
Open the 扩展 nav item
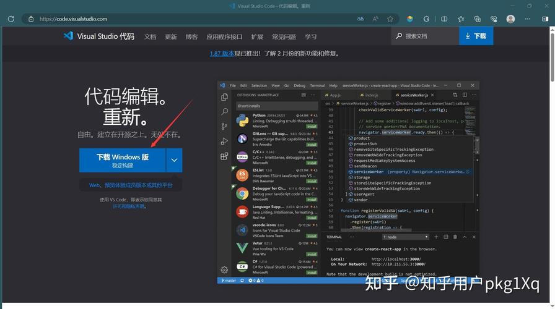pos(257,36)
